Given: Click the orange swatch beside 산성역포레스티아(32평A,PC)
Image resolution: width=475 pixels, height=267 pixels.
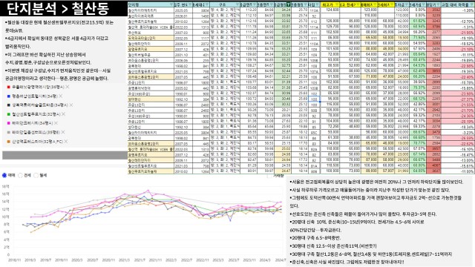Looking at the screenshot, I should [x=8, y=142].
